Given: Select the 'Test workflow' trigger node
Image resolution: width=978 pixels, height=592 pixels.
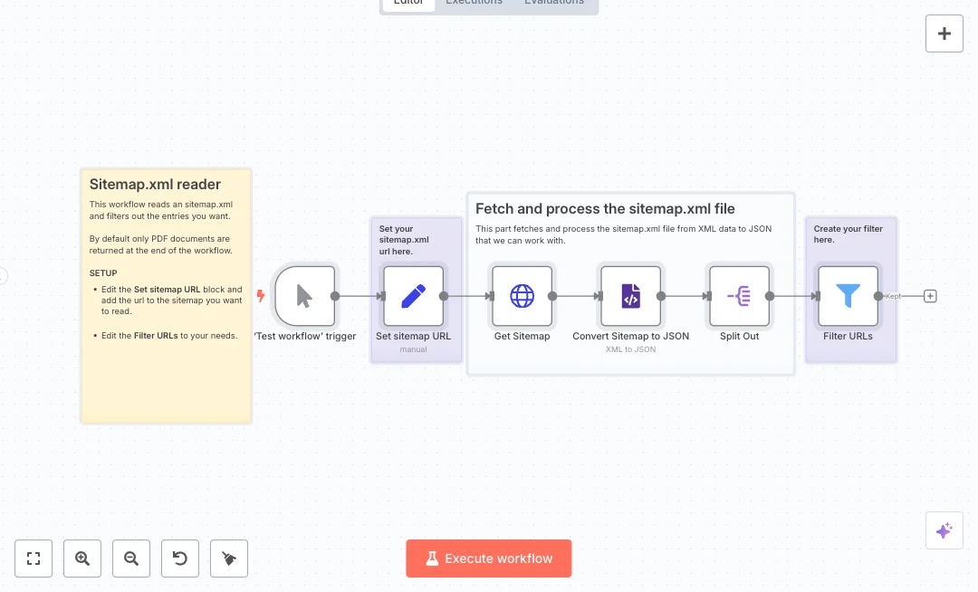Looking at the screenshot, I should coord(304,296).
